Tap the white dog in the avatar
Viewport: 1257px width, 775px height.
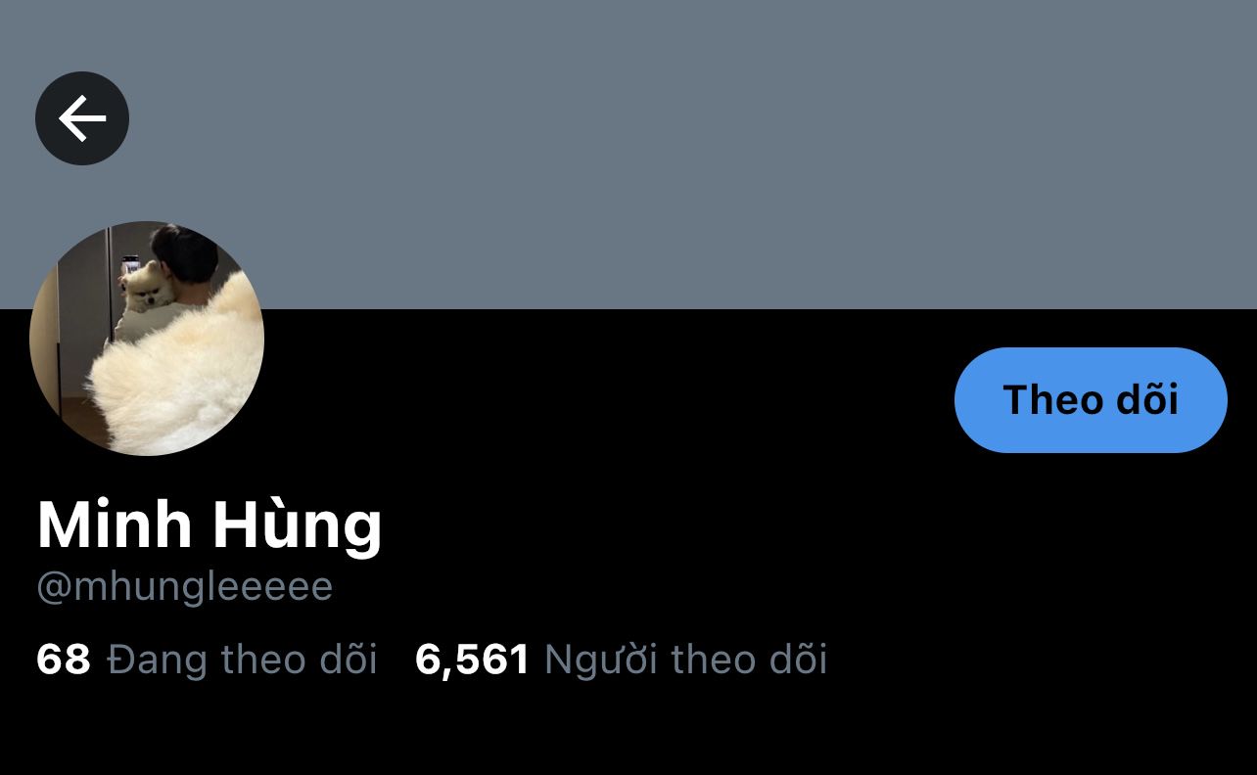coord(145,287)
